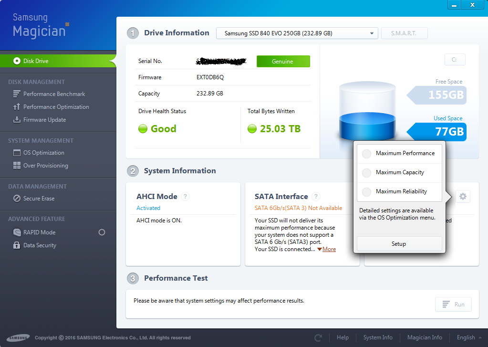
Task: Click the RAPID Mode drive icon
Action: (x=17, y=232)
